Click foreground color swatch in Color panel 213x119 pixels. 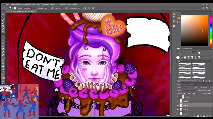pos(178,17)
